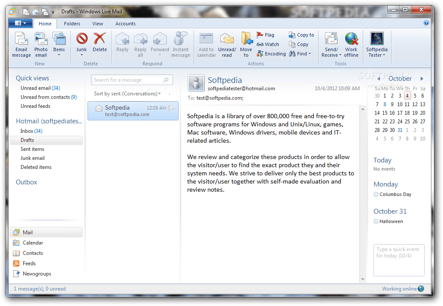Click the quick event text box

(x=399, y=260)
